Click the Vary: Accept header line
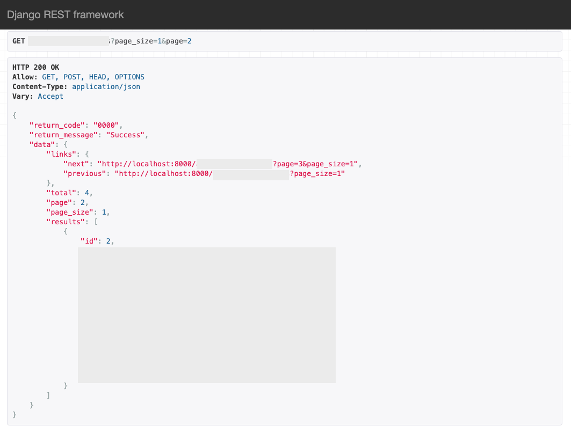Viewport: 571px width, 426px height. tap(38, 97)
